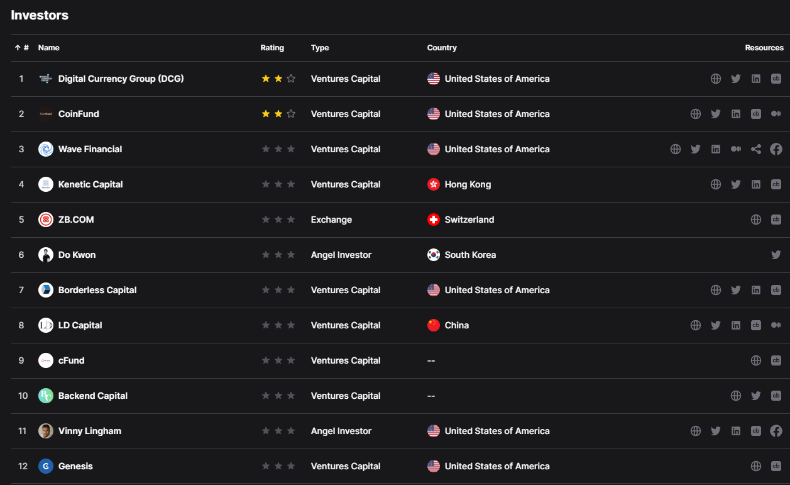The width and height of the screenshot is (790, 485).
Task: Click Do Kwon's profile photo thumbnail
Action: tap(46, 255)
